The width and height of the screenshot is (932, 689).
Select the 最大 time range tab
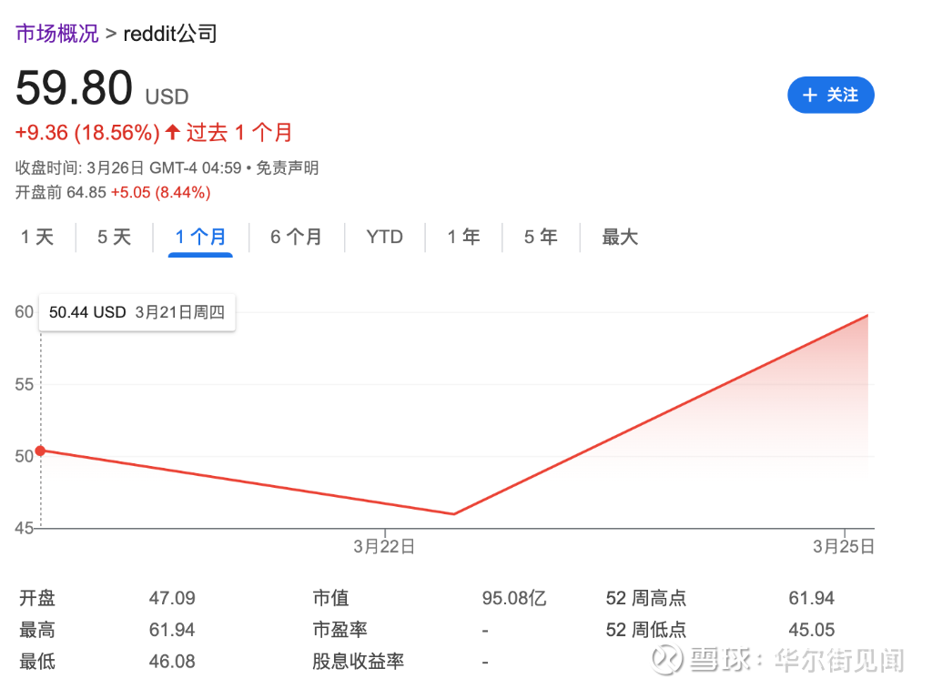point(620,238)
